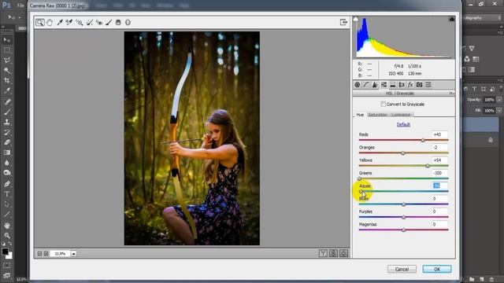
Task: Open the Detail panel tab icon
Action: coord(375,85)
